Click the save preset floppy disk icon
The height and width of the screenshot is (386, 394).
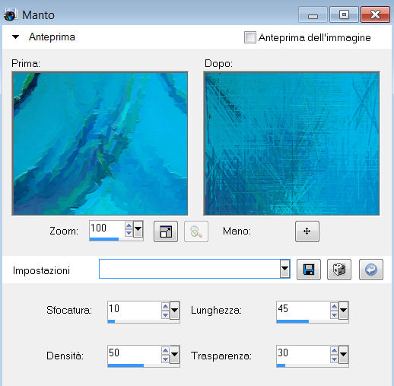tap(309, 270)
